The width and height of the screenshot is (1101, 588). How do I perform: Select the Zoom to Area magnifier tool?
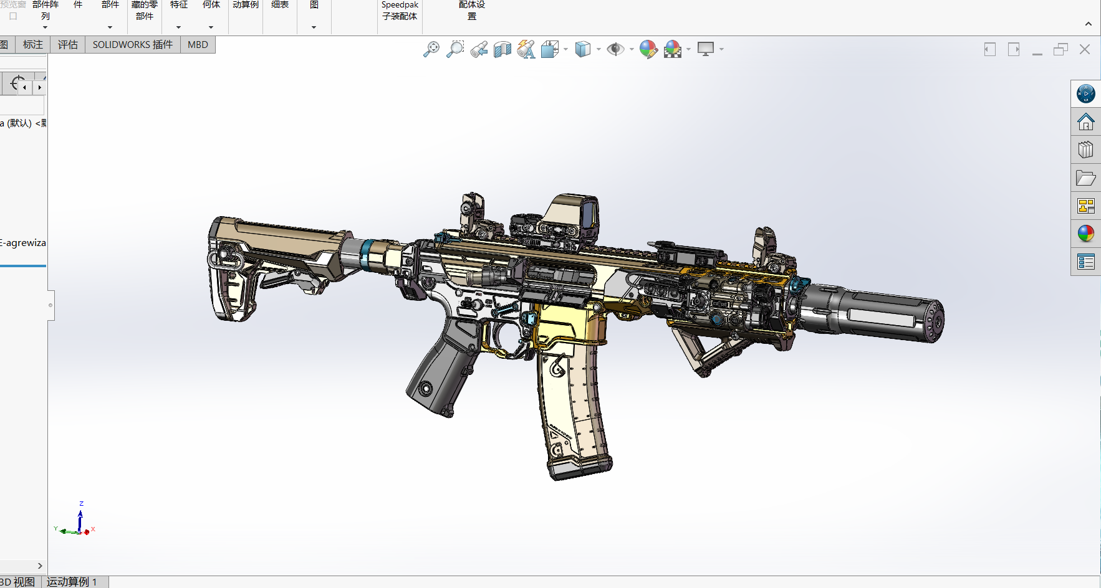pyautogui.click(x=455, y=49)
